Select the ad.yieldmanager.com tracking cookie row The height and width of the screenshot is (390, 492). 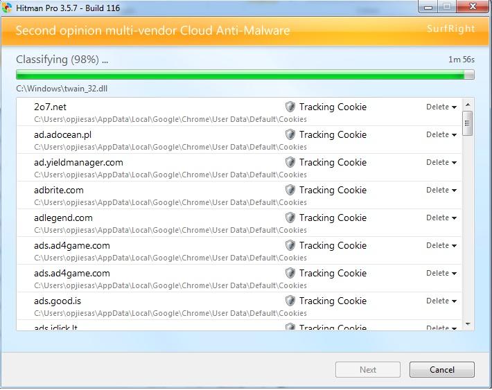pos(239,167)
